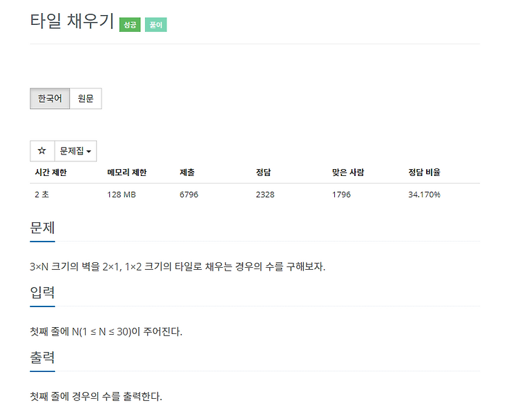Click the 128 MB memory value
Viewport: 518px width, 412px height.
(x=122, y=195)
